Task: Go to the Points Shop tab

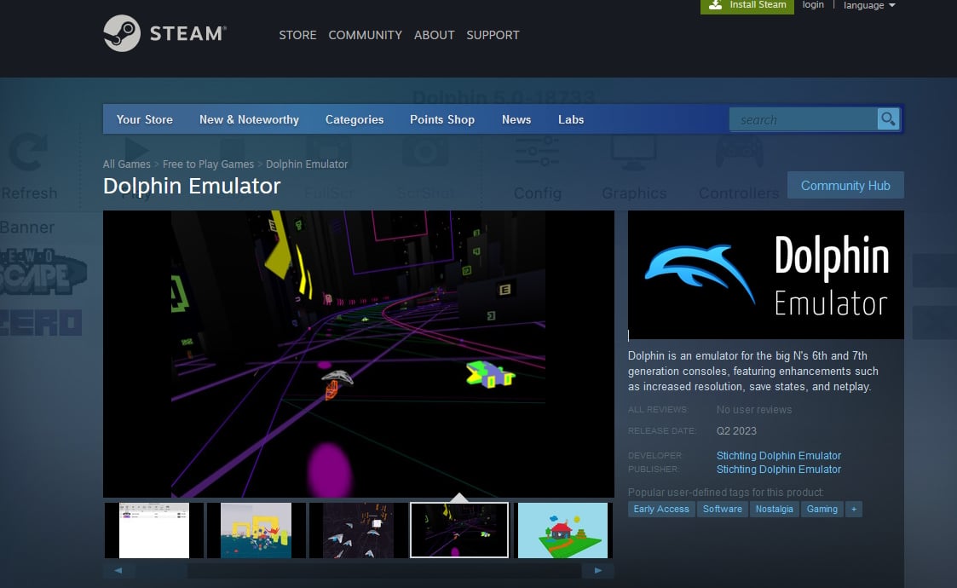Action: click(442, 119)
